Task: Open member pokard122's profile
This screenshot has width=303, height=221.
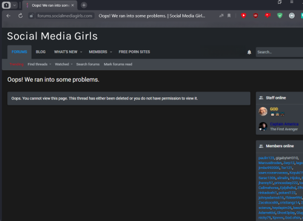Action: point(287,193)
